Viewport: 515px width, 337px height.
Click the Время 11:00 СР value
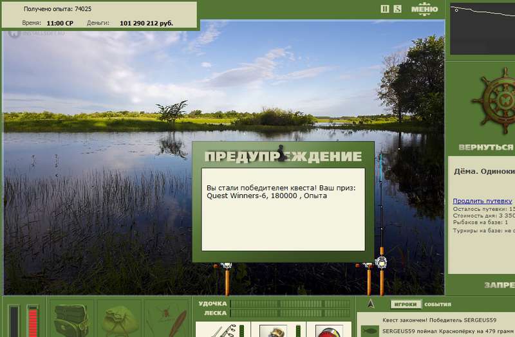tap(60, 23)
